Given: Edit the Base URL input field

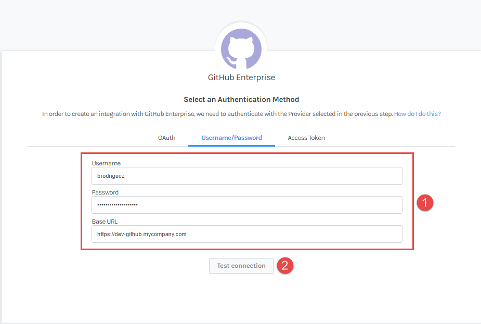Looking at the screenshot, I should (x=247, y=234).
